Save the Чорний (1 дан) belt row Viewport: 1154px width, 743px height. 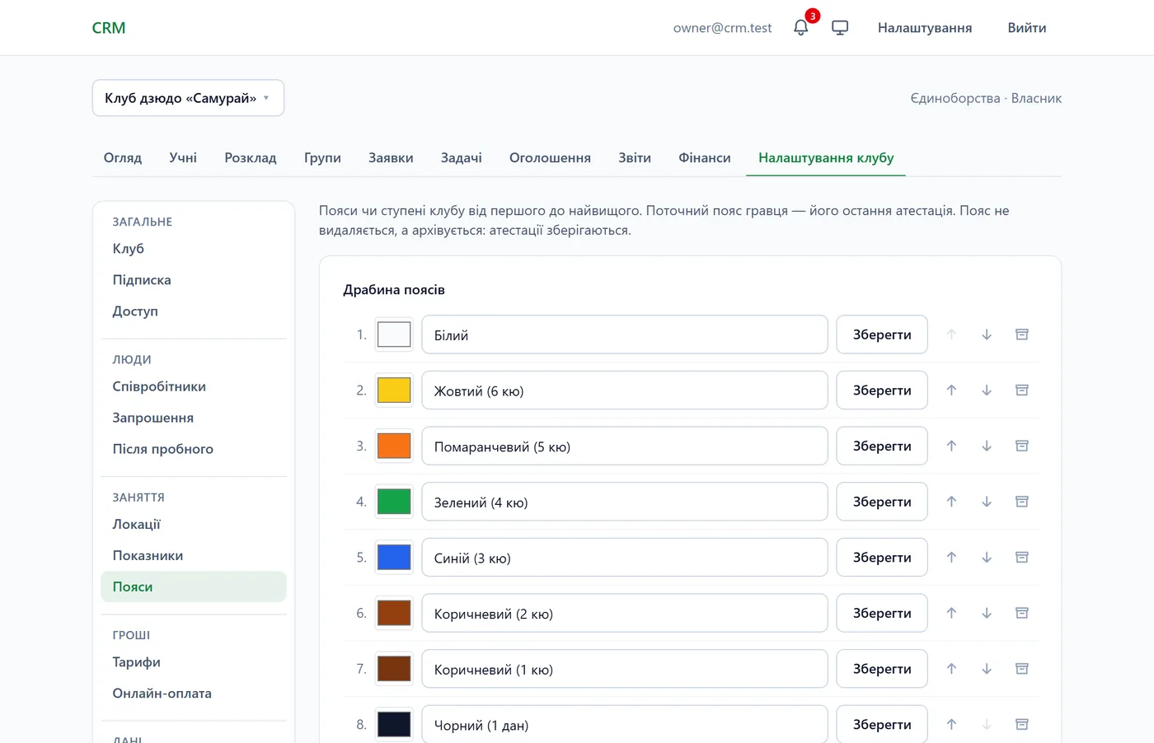[882, 725]
